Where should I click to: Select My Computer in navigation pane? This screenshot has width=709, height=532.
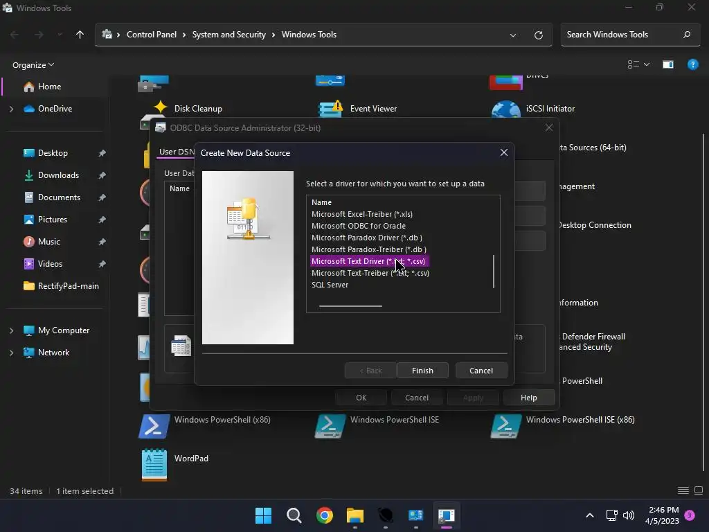(63, 330)
